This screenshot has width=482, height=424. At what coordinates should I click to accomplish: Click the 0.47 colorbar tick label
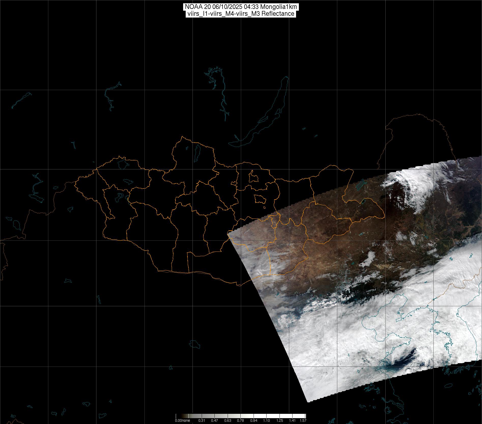pos(215,420)
